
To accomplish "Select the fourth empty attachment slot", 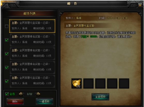I will (112, 83).
